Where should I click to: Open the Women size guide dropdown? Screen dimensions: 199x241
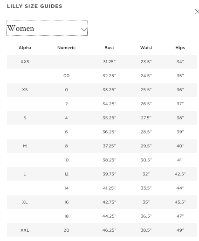[x=47, y=28]
